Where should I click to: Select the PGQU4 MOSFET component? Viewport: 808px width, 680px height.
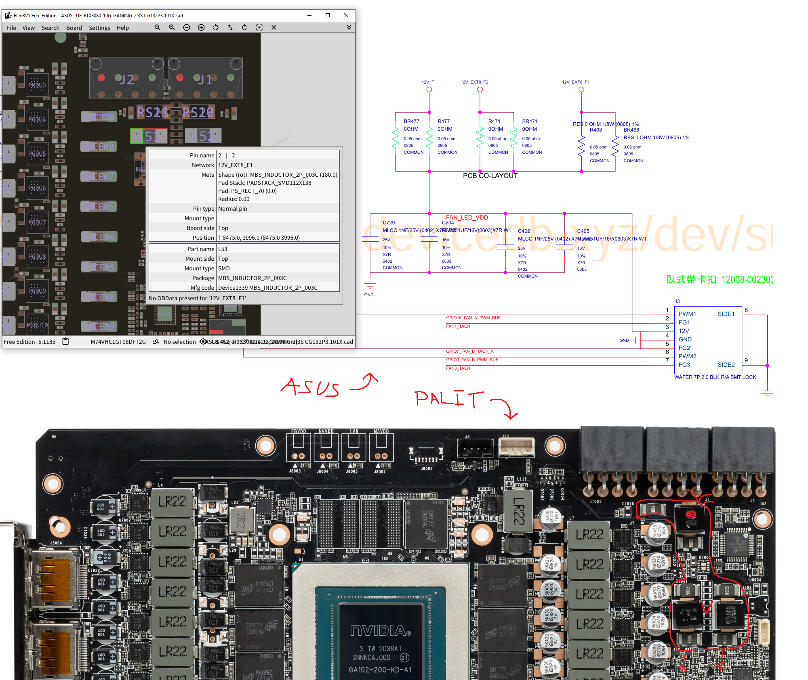pyautogui.click(x=37, y=119)
